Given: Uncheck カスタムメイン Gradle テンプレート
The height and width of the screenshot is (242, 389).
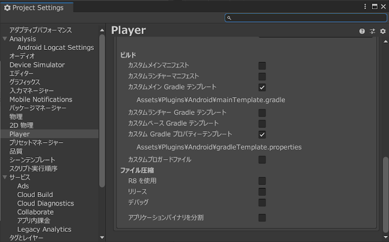Looking at the screenshot, I should click(262, 87).
